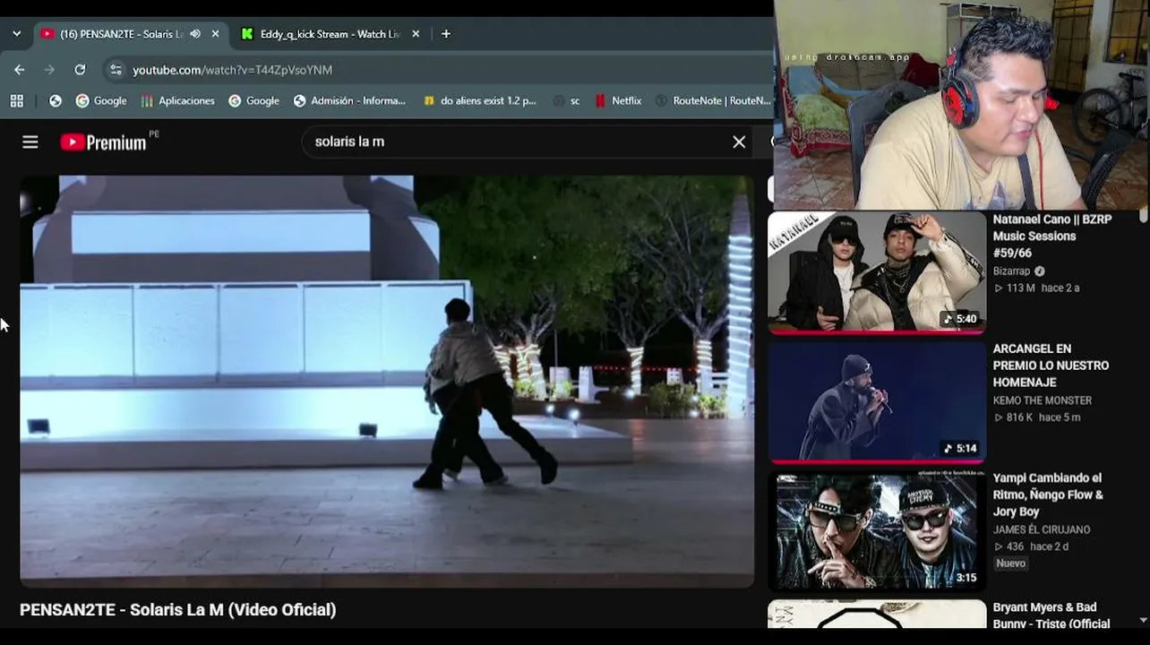Viewport: 1150px width, 645px height.
Task: Open the JAMES ÉL CIRUJANO channel name
Action: (x=1042, y=529)
